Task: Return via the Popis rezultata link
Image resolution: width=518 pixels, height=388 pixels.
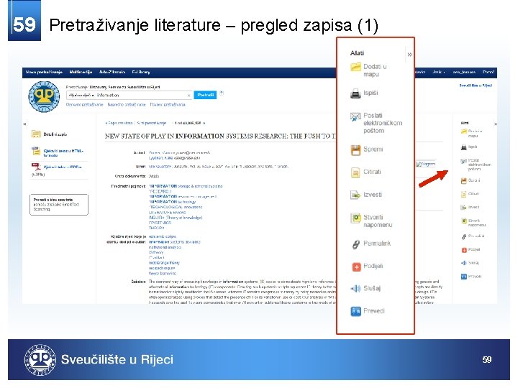Action: pos(119,123)
